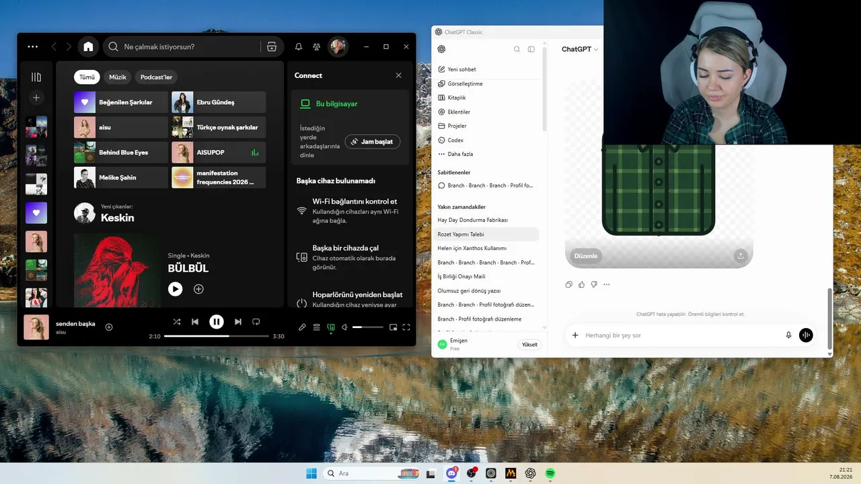This screenshot has height=484, width=861.
Task: Dislike the ChatGPT response
Action: [594, 284]
